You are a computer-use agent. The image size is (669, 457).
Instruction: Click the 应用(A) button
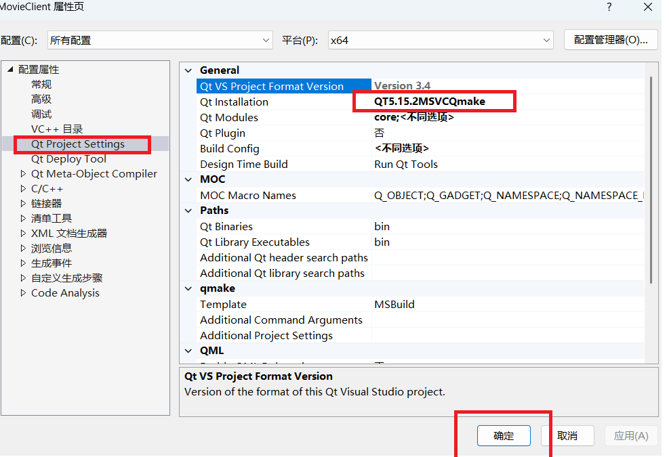coord(631,435)
